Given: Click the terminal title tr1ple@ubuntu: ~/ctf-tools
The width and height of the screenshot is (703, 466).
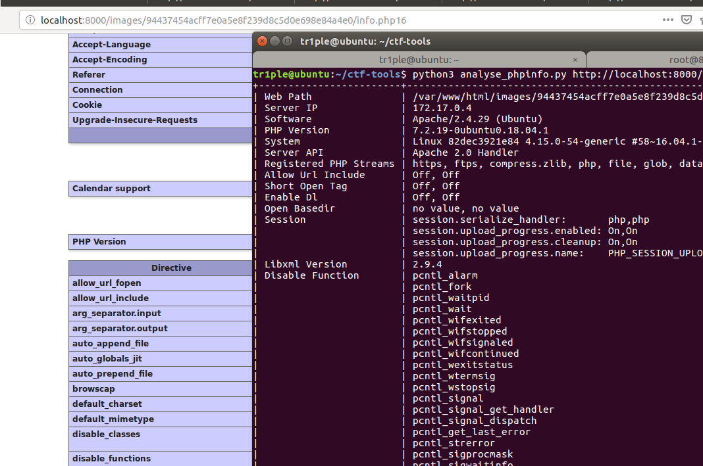Looking at the screenshot, I should point(365,41).
